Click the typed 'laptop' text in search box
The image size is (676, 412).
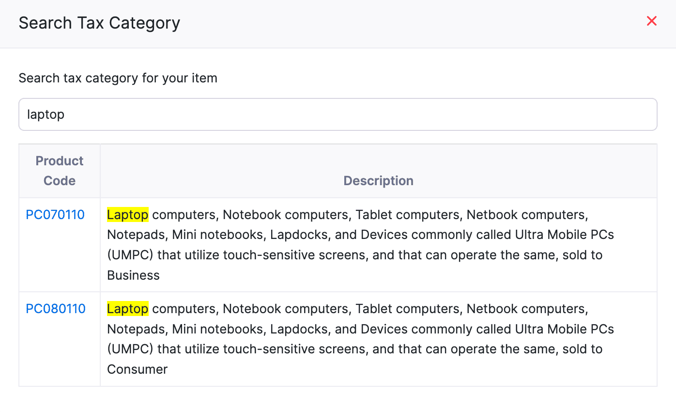[46, 114]
